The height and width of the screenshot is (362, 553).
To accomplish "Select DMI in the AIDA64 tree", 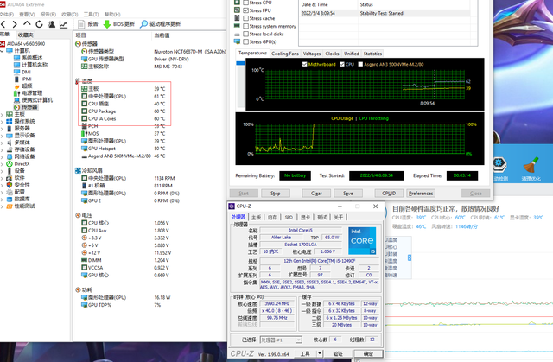I will [22, 72].
